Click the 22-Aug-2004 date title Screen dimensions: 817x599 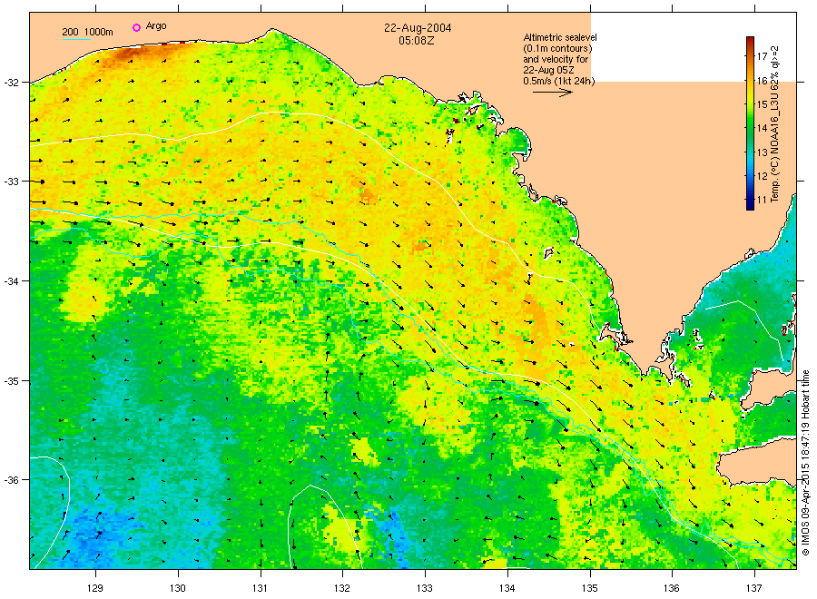pyautogui.click(x=418, y=27)
